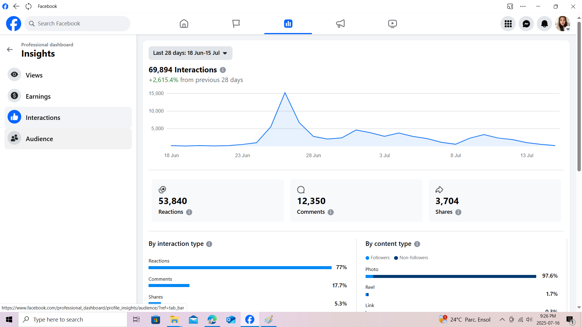The height and width of the screenshot is (327, 582).
Task: Open the nine-dot menu grid
Action: (x=508, y=24)
